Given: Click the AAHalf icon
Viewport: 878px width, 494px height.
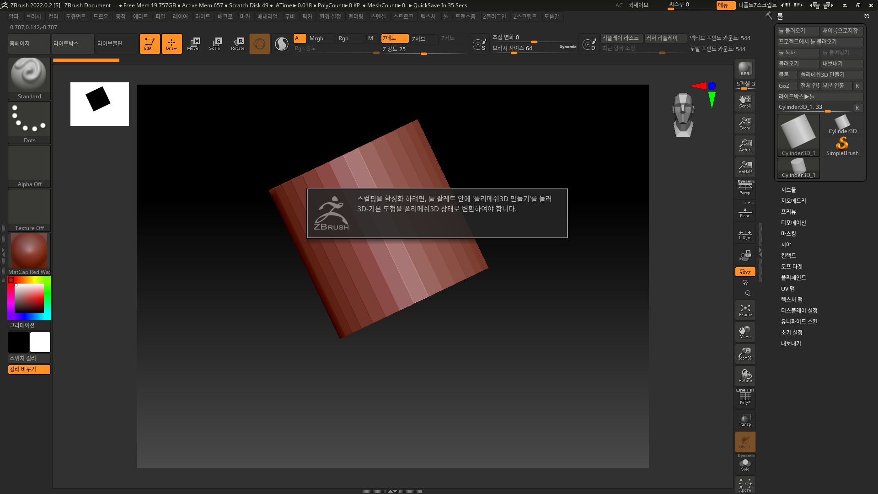Looking at the screenshot, I should 745,167.
